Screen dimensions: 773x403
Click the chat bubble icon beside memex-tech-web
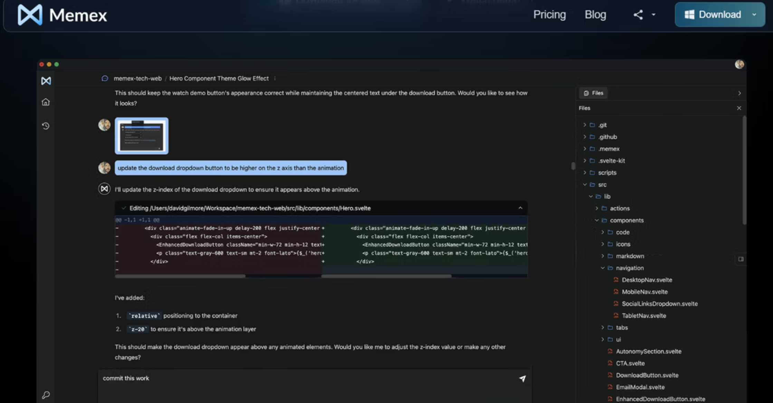click(x=105, y=78)
